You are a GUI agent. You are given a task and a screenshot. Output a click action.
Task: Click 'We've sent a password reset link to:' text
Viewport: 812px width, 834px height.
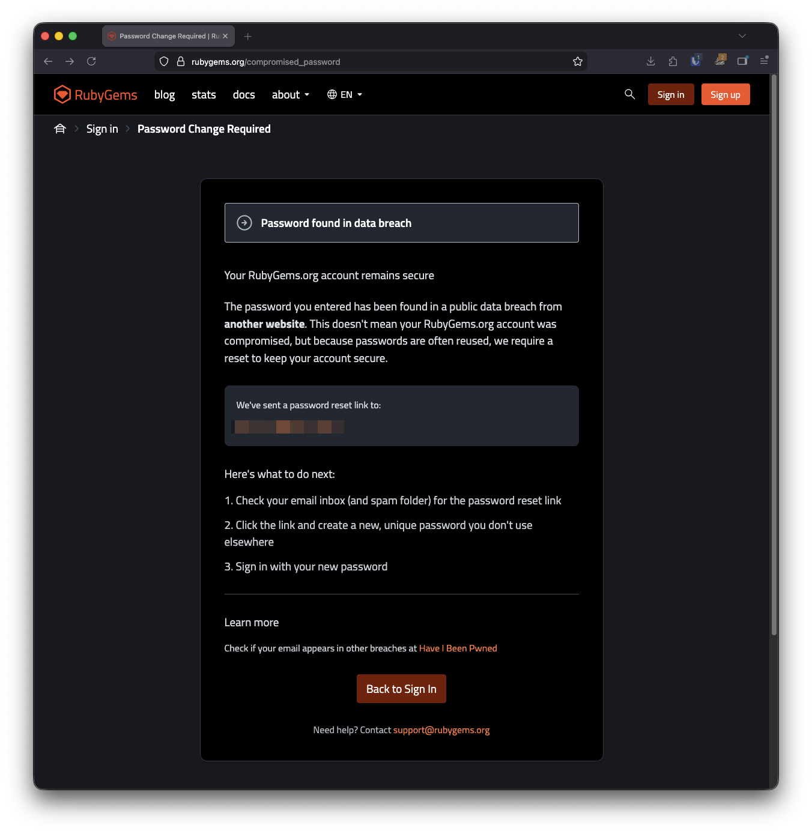pos(309,405)
